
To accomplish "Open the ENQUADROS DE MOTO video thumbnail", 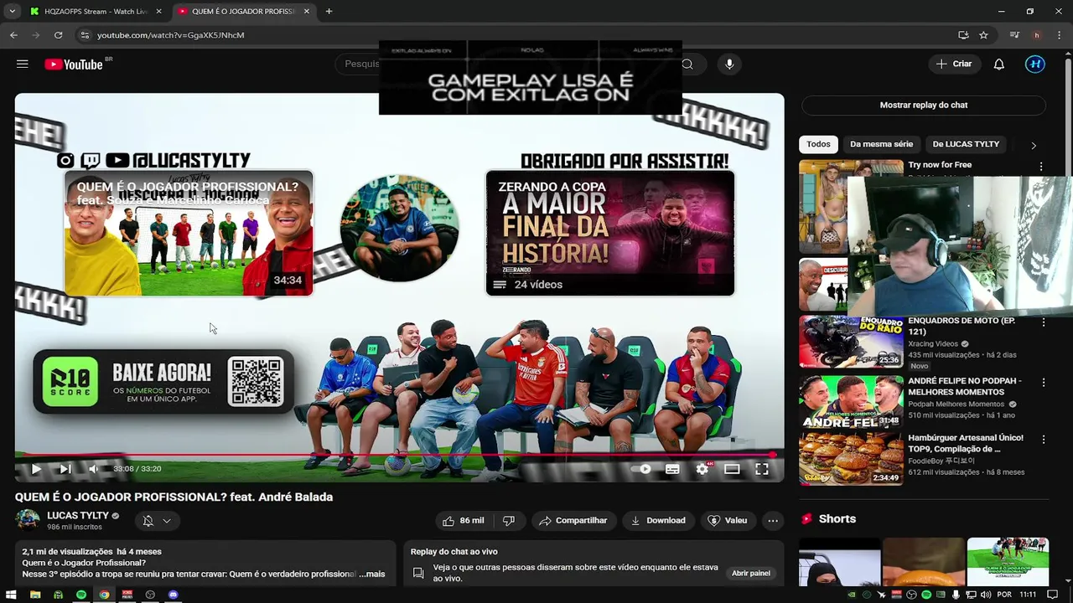I will 851,342.
